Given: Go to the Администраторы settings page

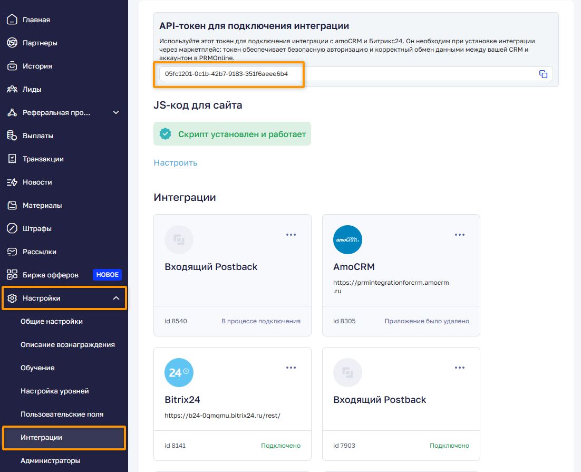Looking at the screenshot, I should 50,461.
